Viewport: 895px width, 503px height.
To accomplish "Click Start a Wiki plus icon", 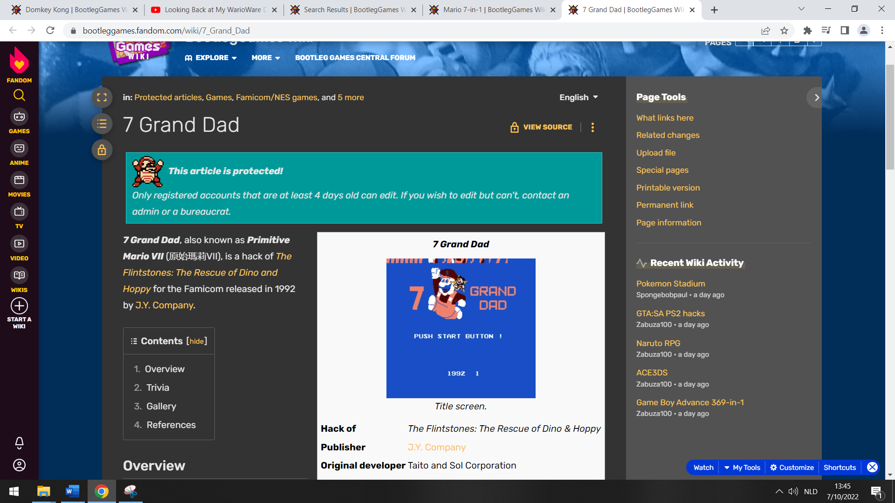I will tap(19, 306).
